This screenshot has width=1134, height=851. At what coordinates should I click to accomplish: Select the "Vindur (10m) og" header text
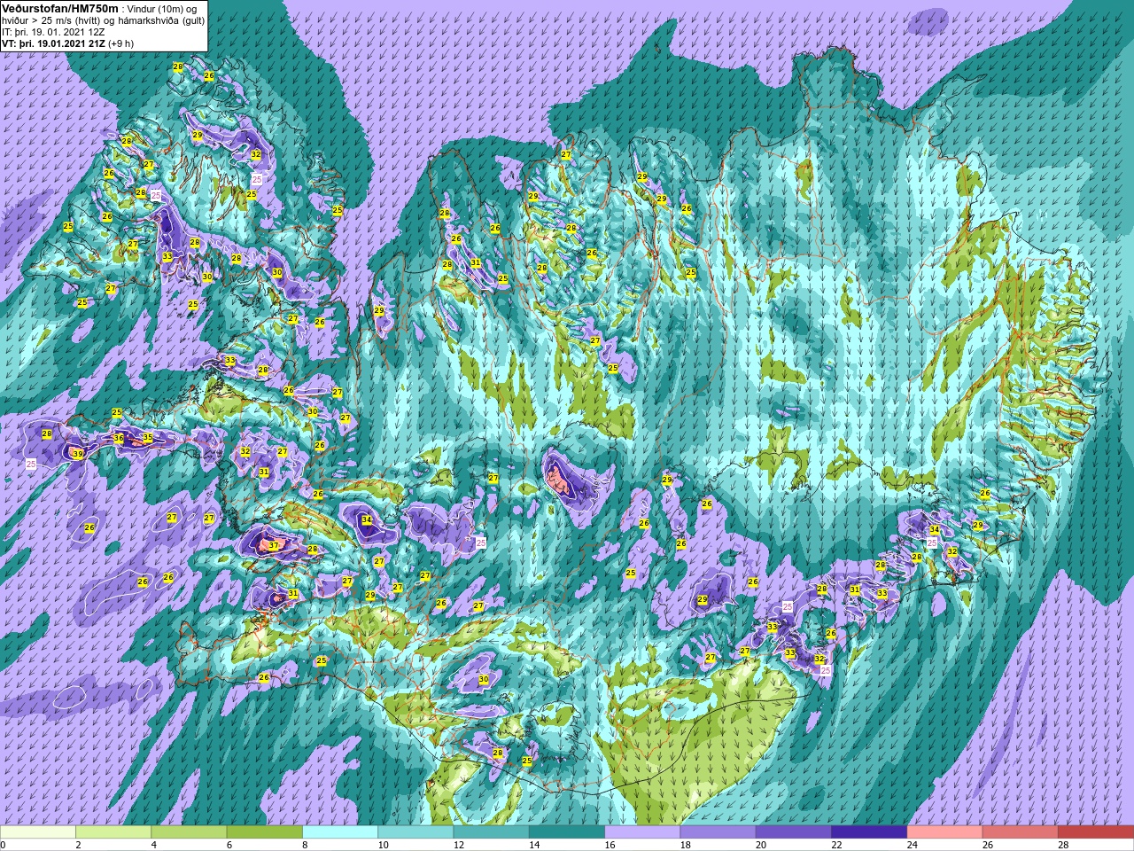tap(162, 9)
